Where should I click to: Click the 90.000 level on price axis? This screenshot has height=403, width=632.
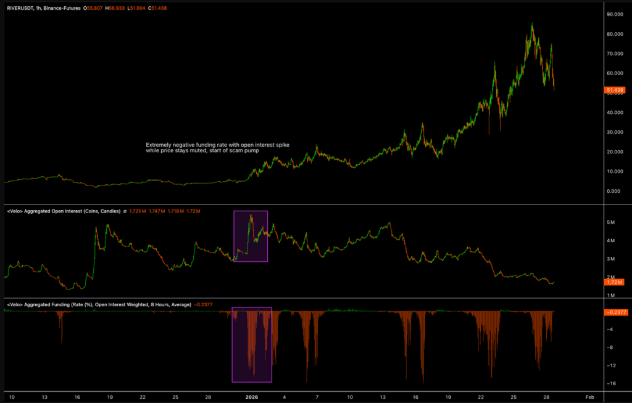click(615, 14)
